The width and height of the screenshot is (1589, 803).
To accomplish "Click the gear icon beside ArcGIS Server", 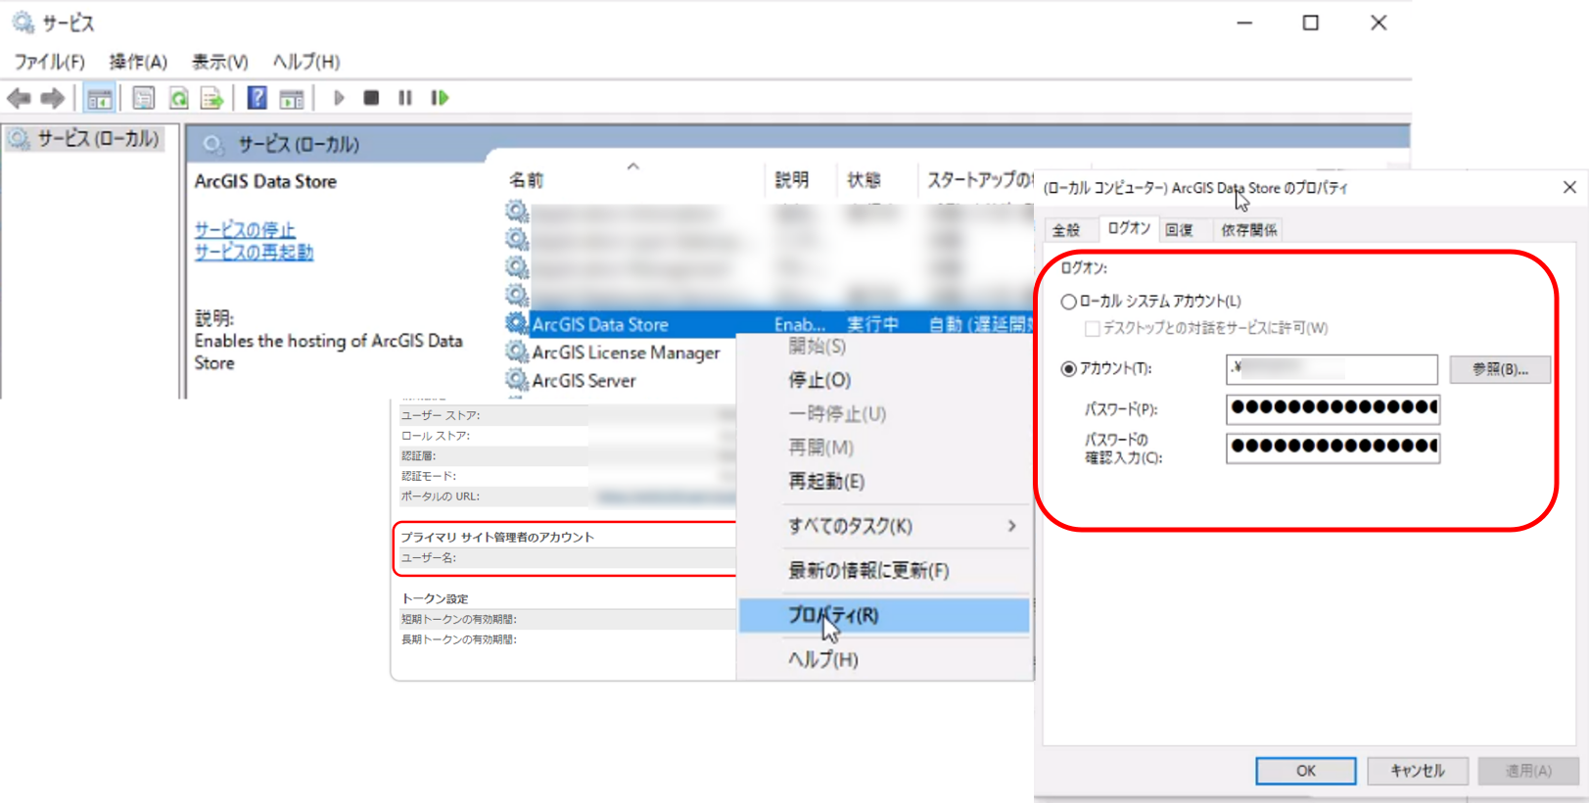I will click(516, 380).
